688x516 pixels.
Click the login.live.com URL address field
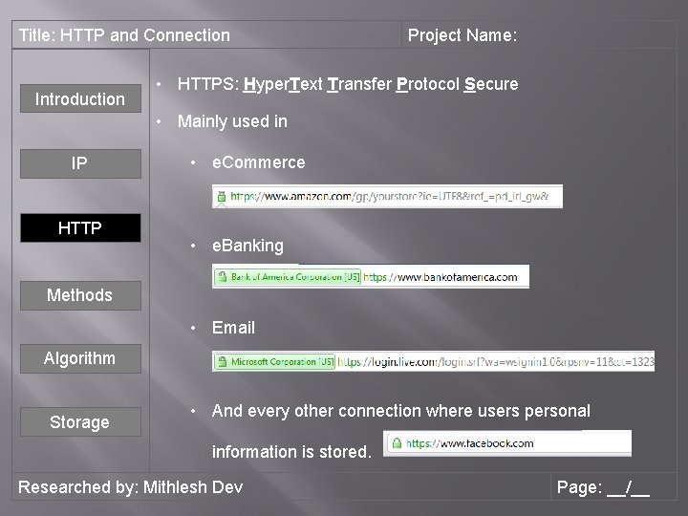pyautogui.click(x=433, y=361)
